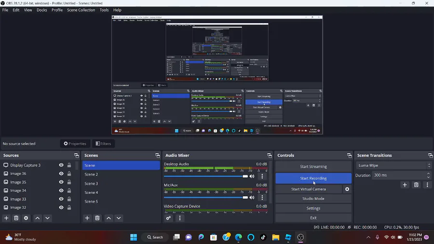434x244 pixels.
Task: Toggle visibility of Image 32
Action: [61, 207]
